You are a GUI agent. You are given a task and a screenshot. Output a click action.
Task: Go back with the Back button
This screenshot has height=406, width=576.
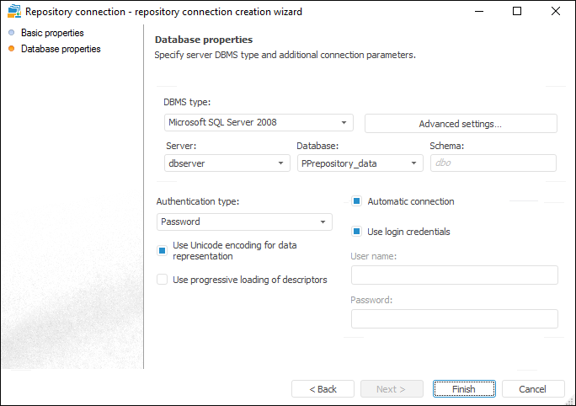point(323,389)
